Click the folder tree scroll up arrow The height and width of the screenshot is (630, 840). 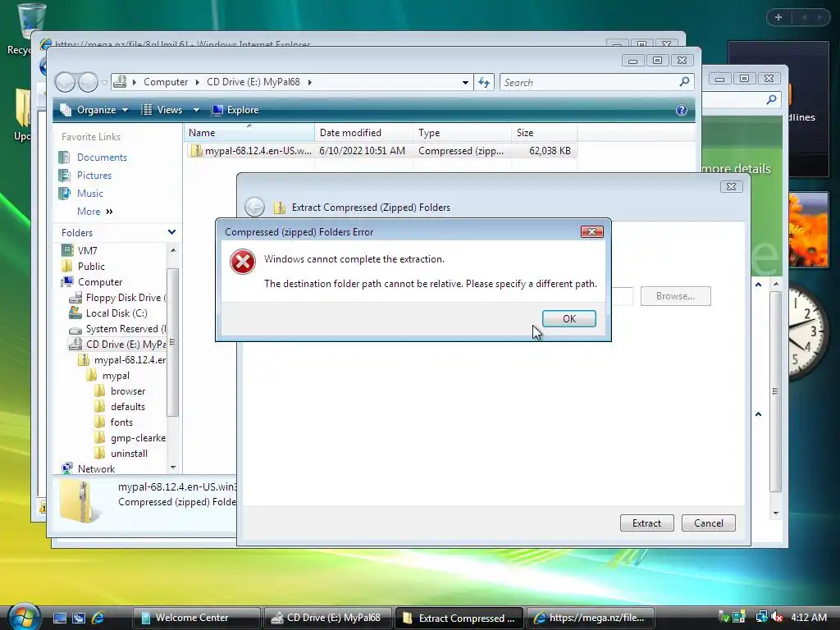173,250
